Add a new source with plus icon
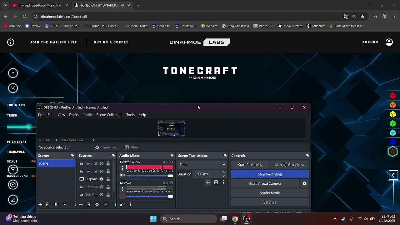The image size is (400, 225). pos(81,204)
